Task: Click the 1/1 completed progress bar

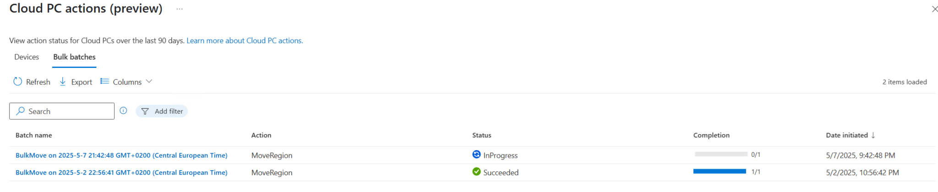Action: point(720,171)
